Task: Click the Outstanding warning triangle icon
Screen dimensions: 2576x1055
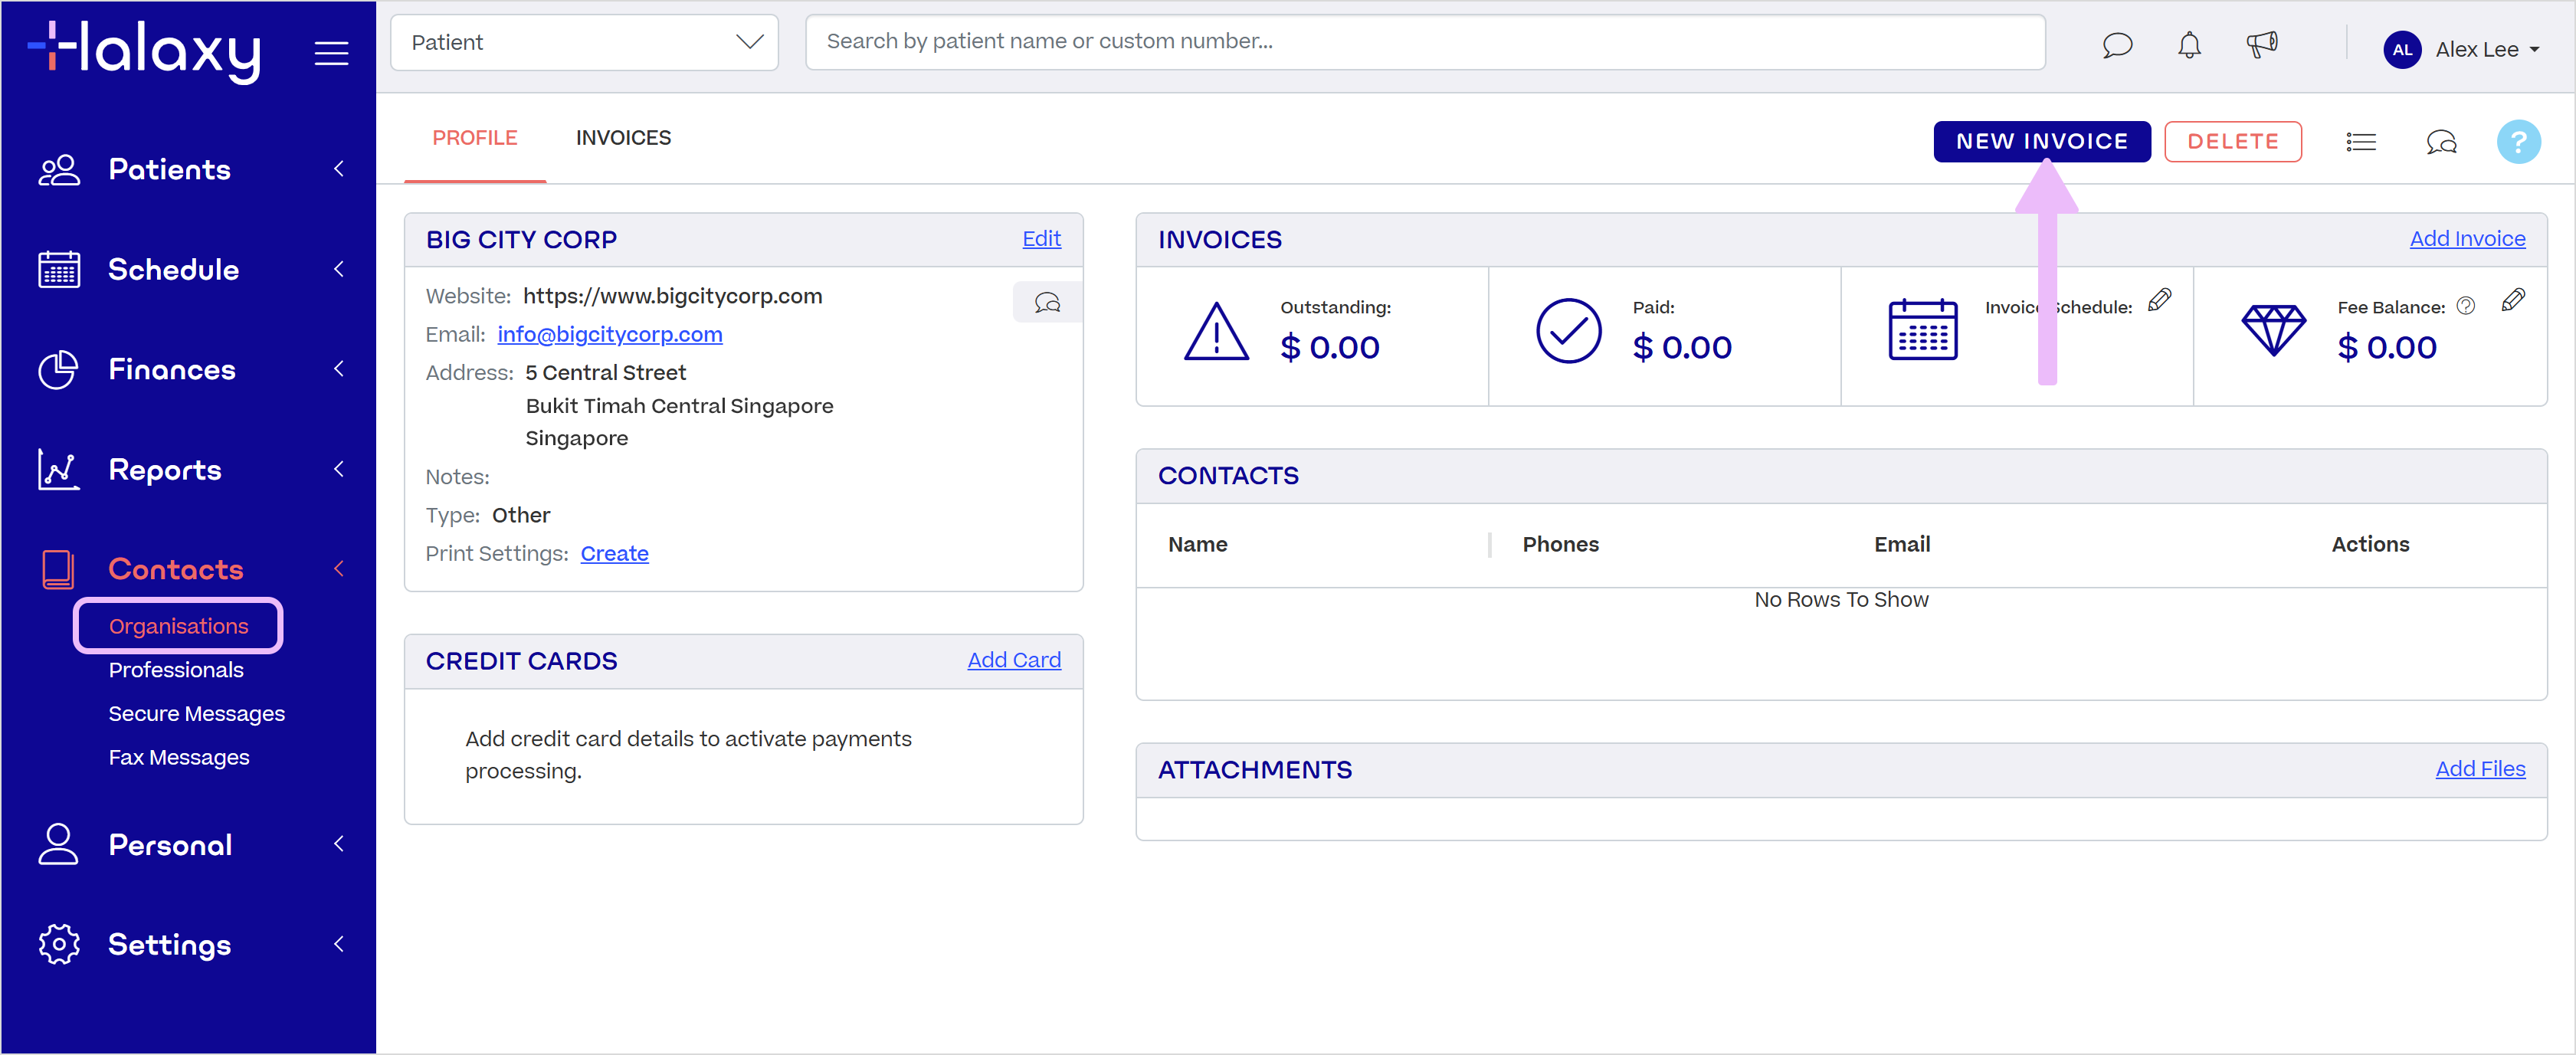Action: point(1216,331)
